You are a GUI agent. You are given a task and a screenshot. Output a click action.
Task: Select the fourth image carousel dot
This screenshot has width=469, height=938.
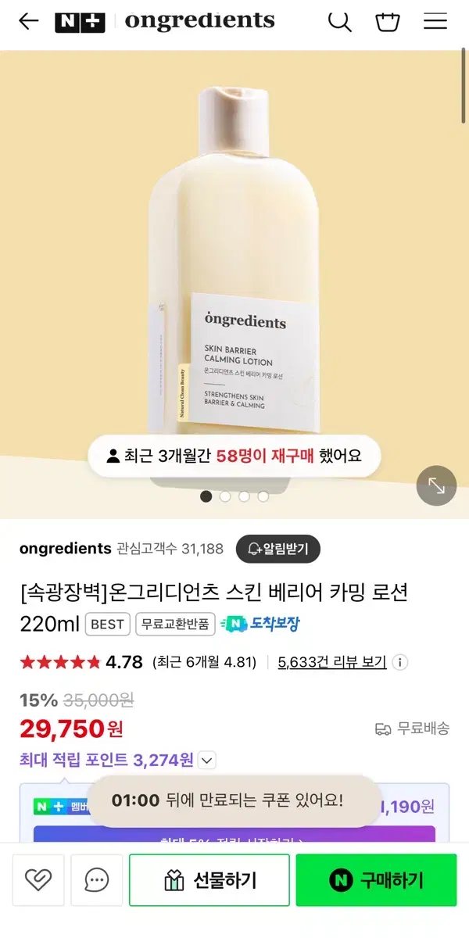click(263, 496)
